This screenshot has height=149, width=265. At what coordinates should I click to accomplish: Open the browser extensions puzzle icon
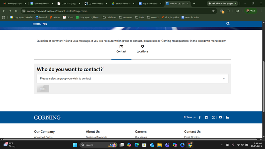click(x=228, y=11)
